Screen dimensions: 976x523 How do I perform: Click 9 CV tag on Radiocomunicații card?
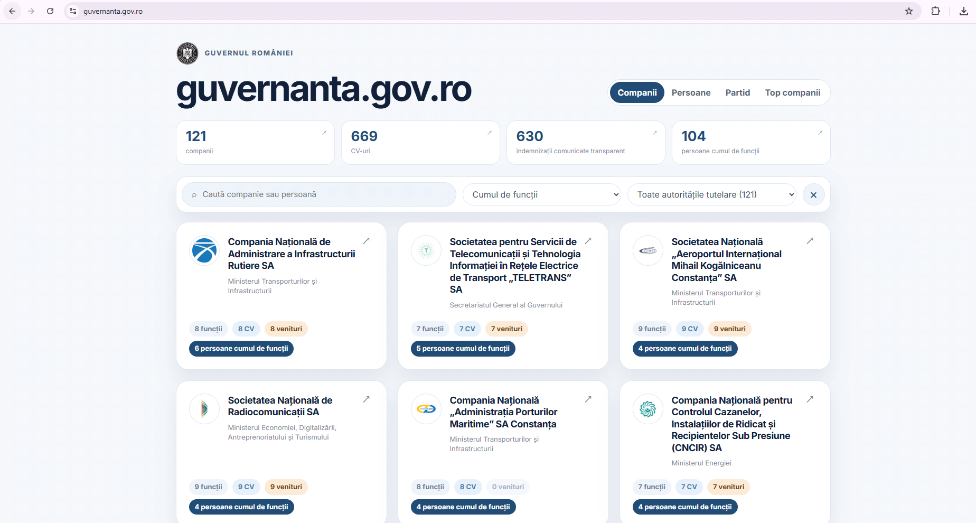246,487
